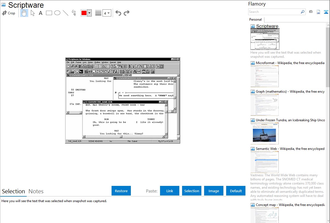Click the red annotation color swatch
The image size is (330, 223).
[84, 13]
